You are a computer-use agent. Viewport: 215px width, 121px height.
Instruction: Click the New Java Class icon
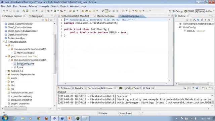[x=74, y=11]
